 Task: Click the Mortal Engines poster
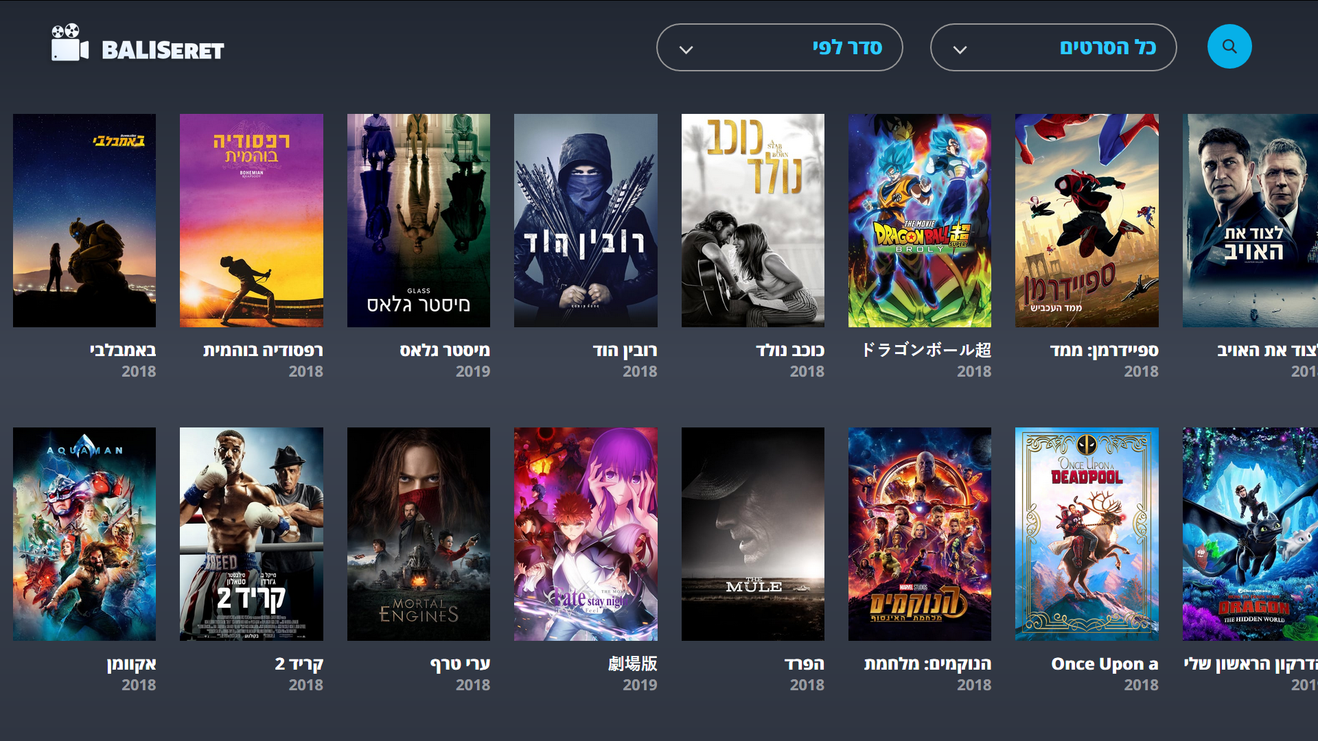pyautogui.click(x=418, y=534)
